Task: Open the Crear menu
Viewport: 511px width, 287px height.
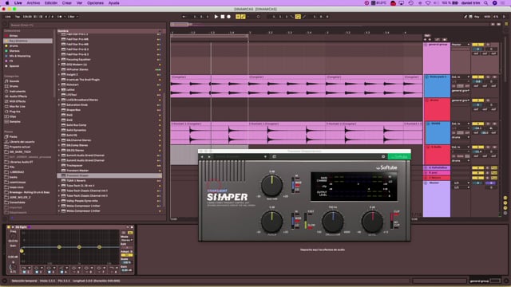Action: [x=67, y=3]
